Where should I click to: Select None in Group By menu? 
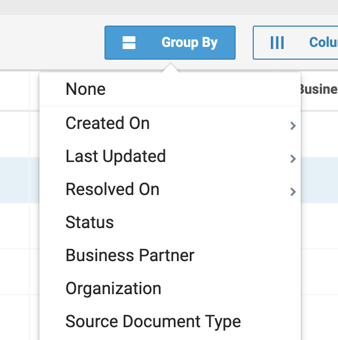[170, 89]
